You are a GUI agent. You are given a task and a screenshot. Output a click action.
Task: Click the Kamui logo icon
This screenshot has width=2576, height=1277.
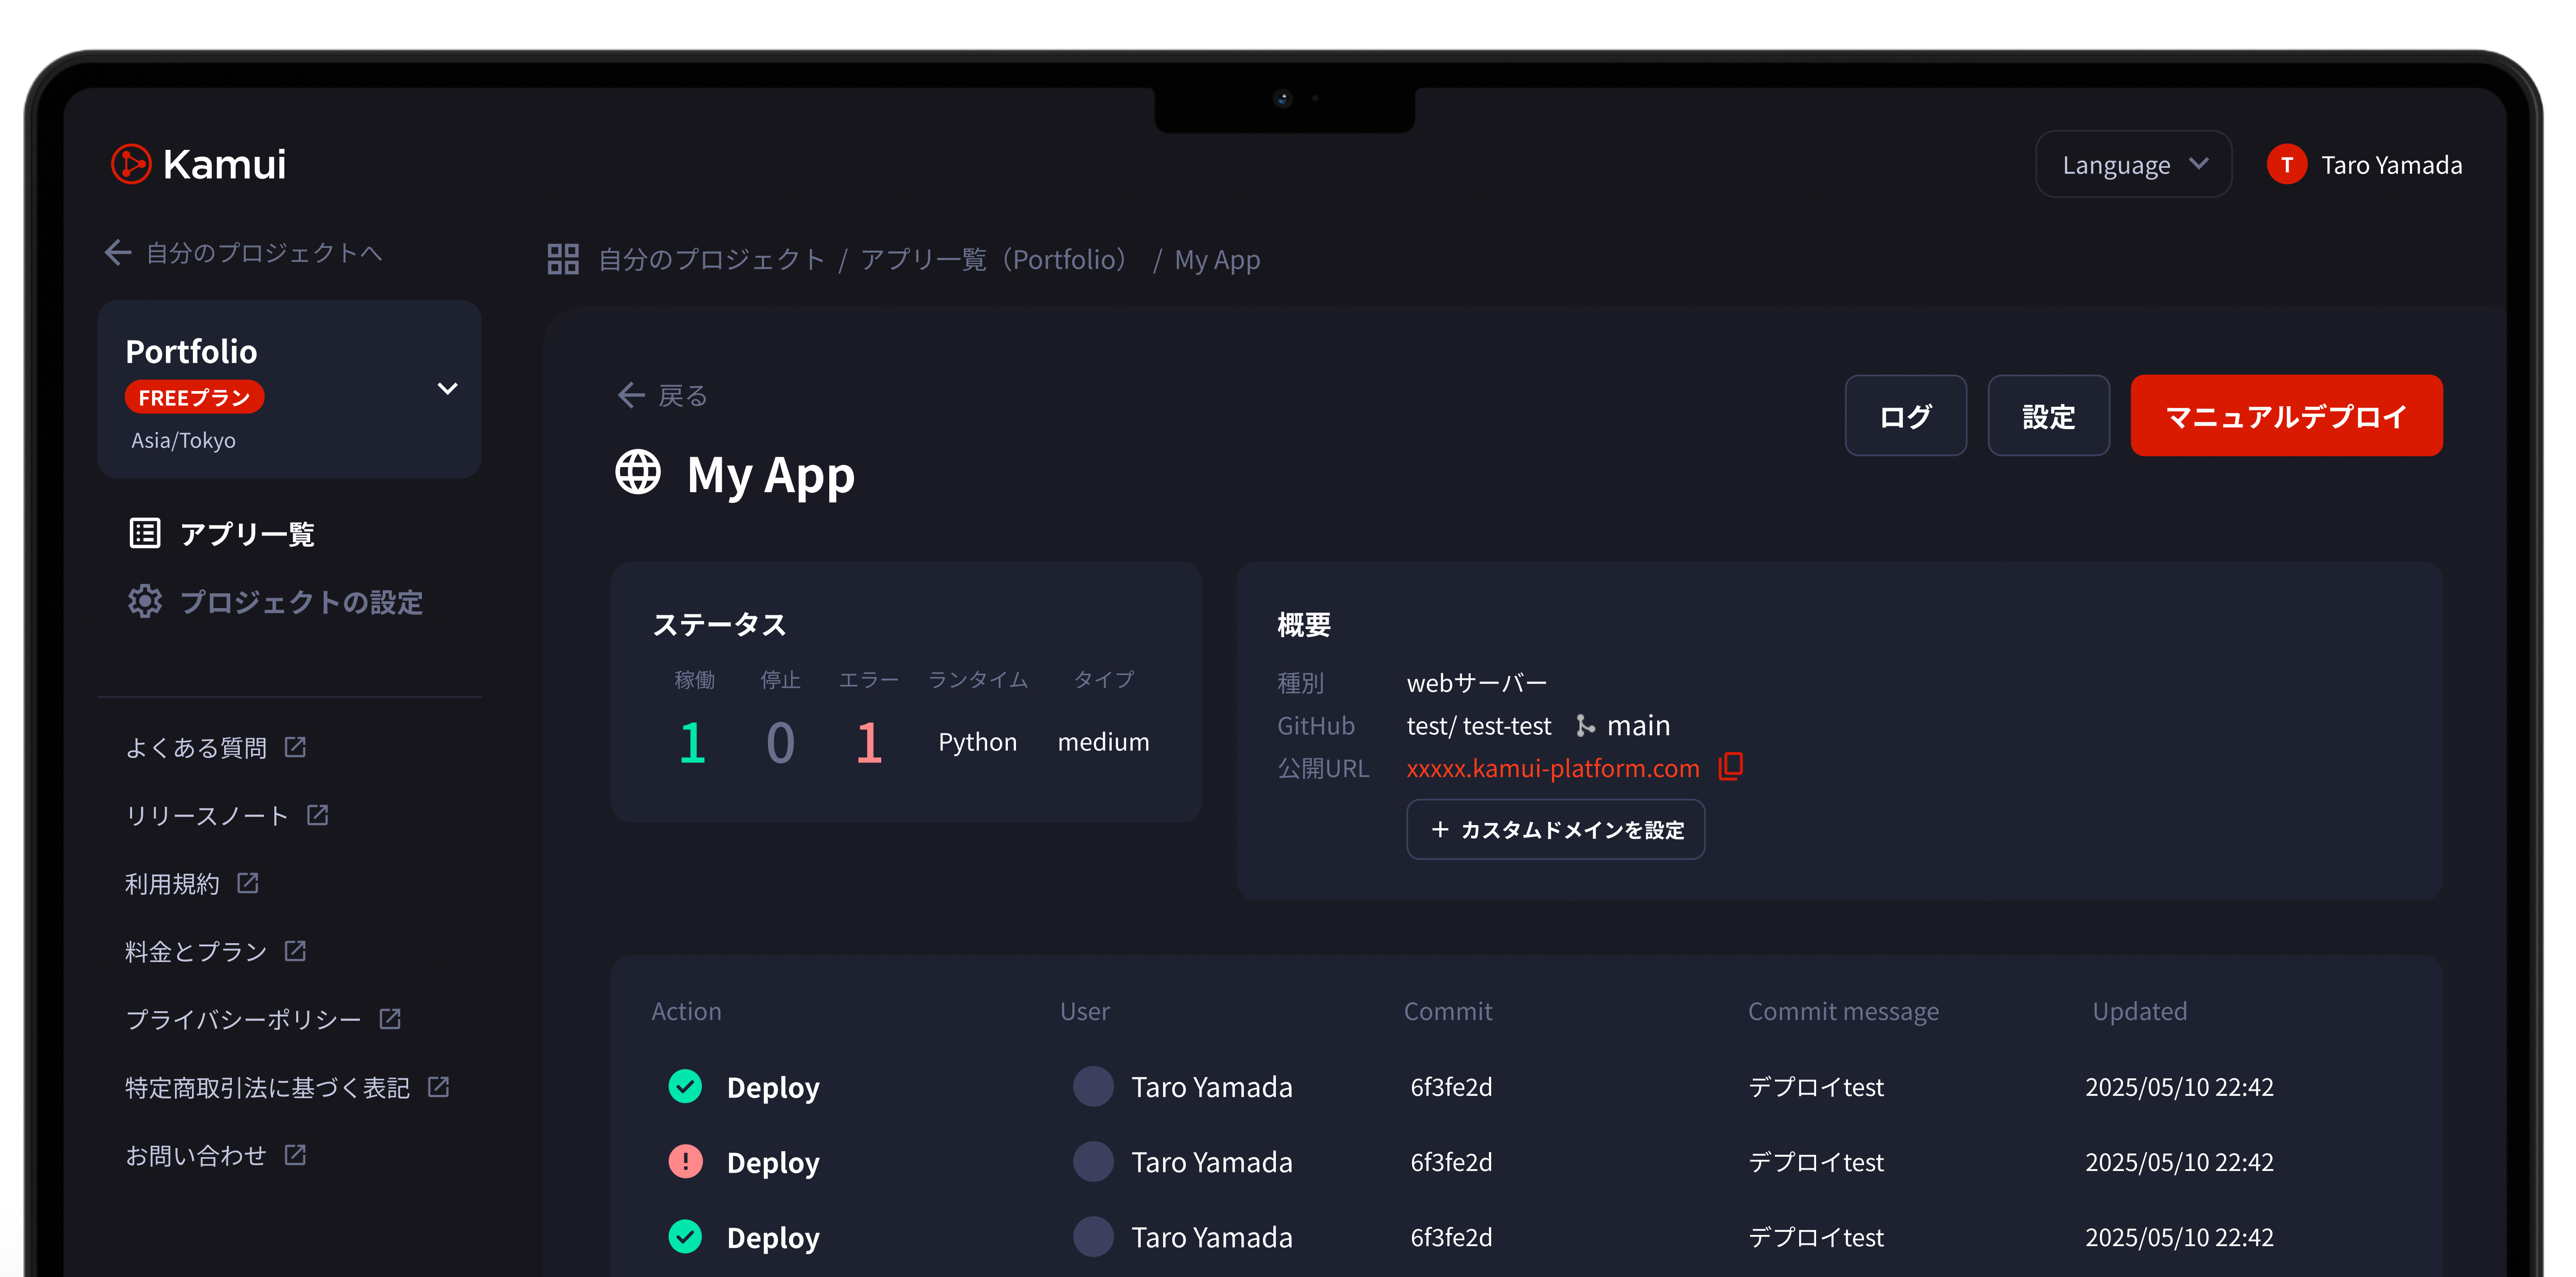point(131,164)
